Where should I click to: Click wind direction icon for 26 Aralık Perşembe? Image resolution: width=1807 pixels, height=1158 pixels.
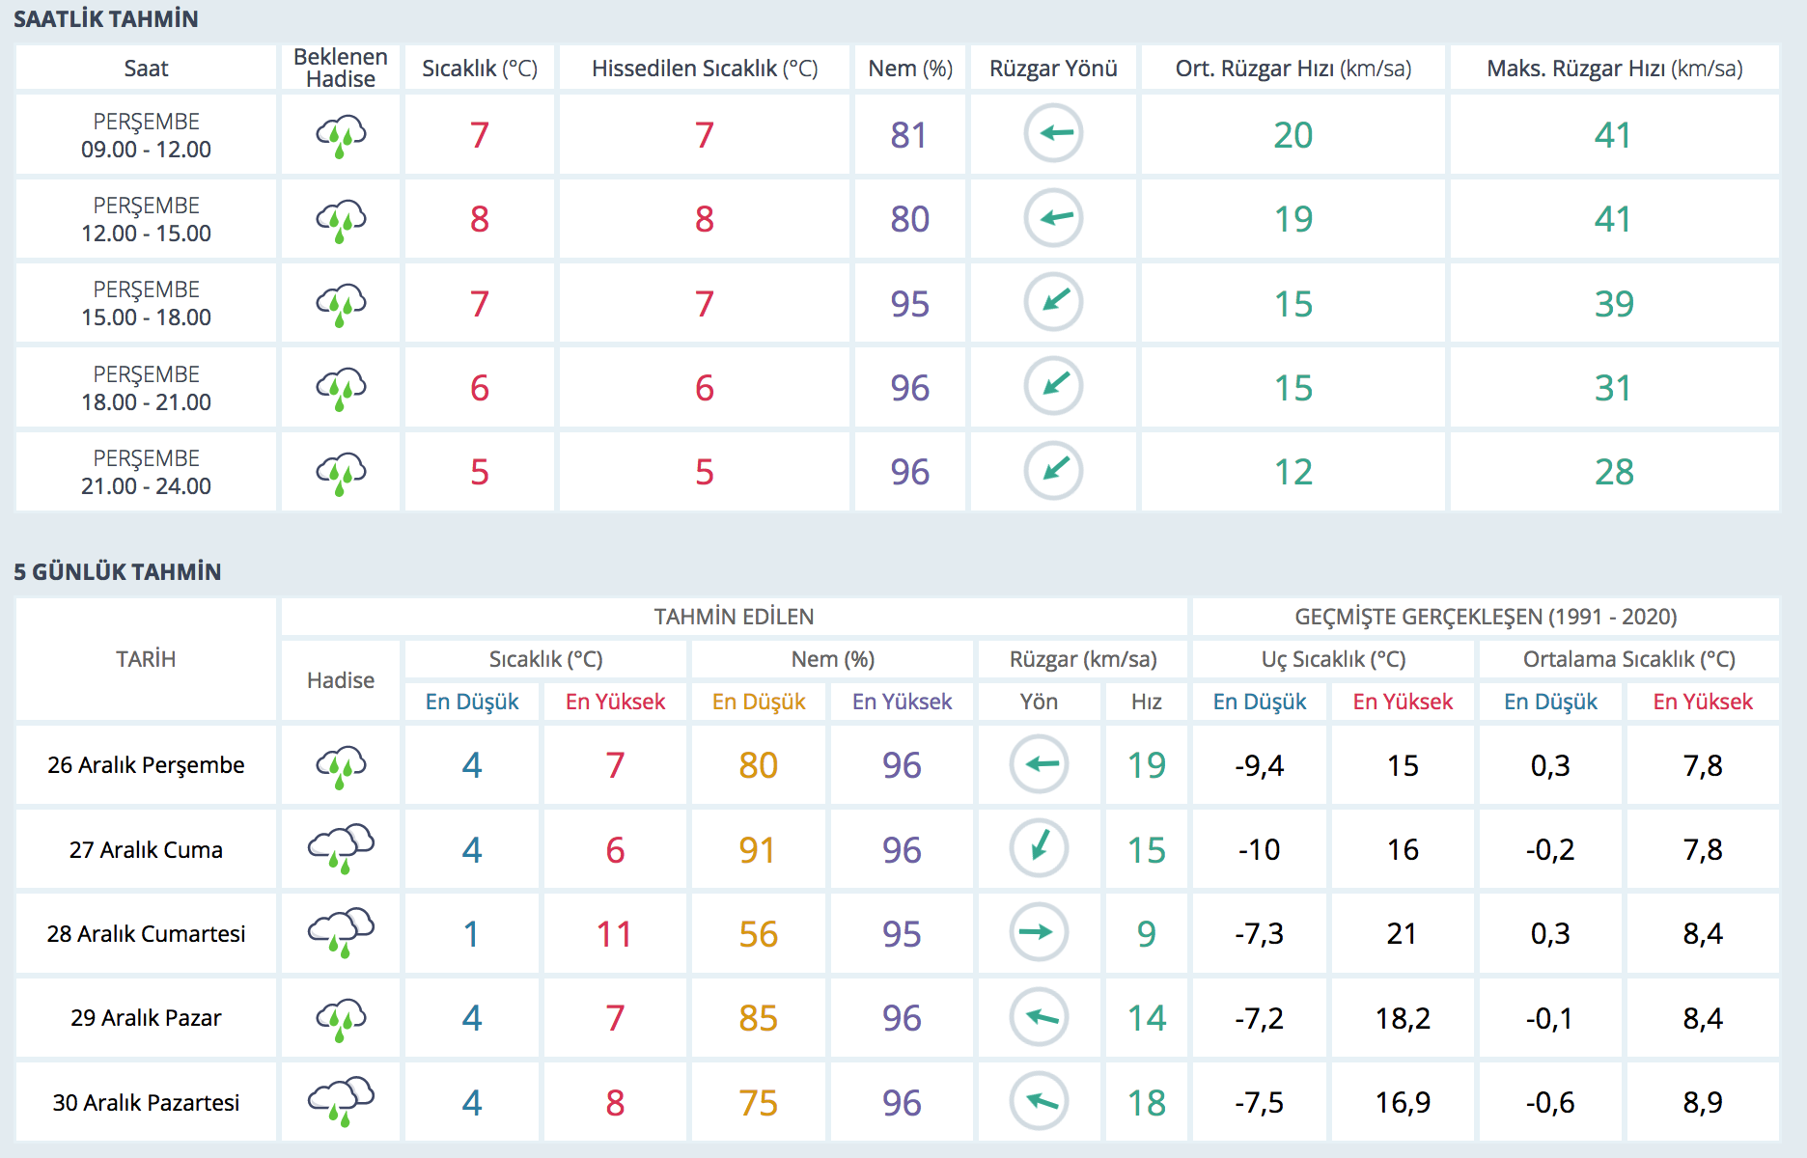(x=1039, y=764)
